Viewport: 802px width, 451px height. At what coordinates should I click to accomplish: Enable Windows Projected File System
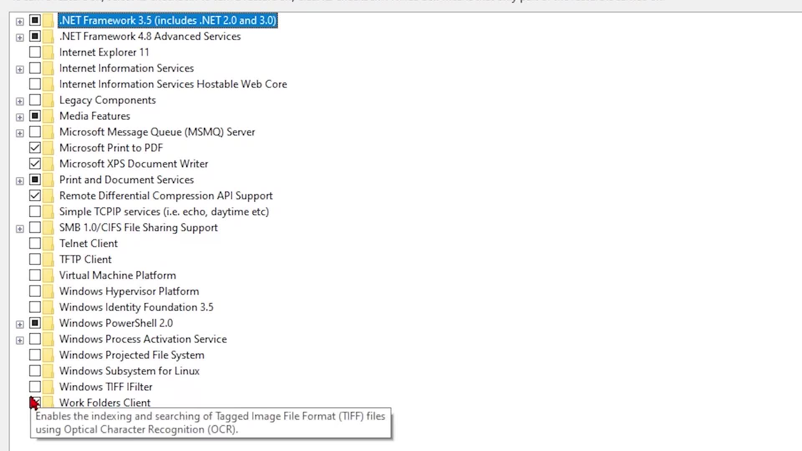point(35,354)
